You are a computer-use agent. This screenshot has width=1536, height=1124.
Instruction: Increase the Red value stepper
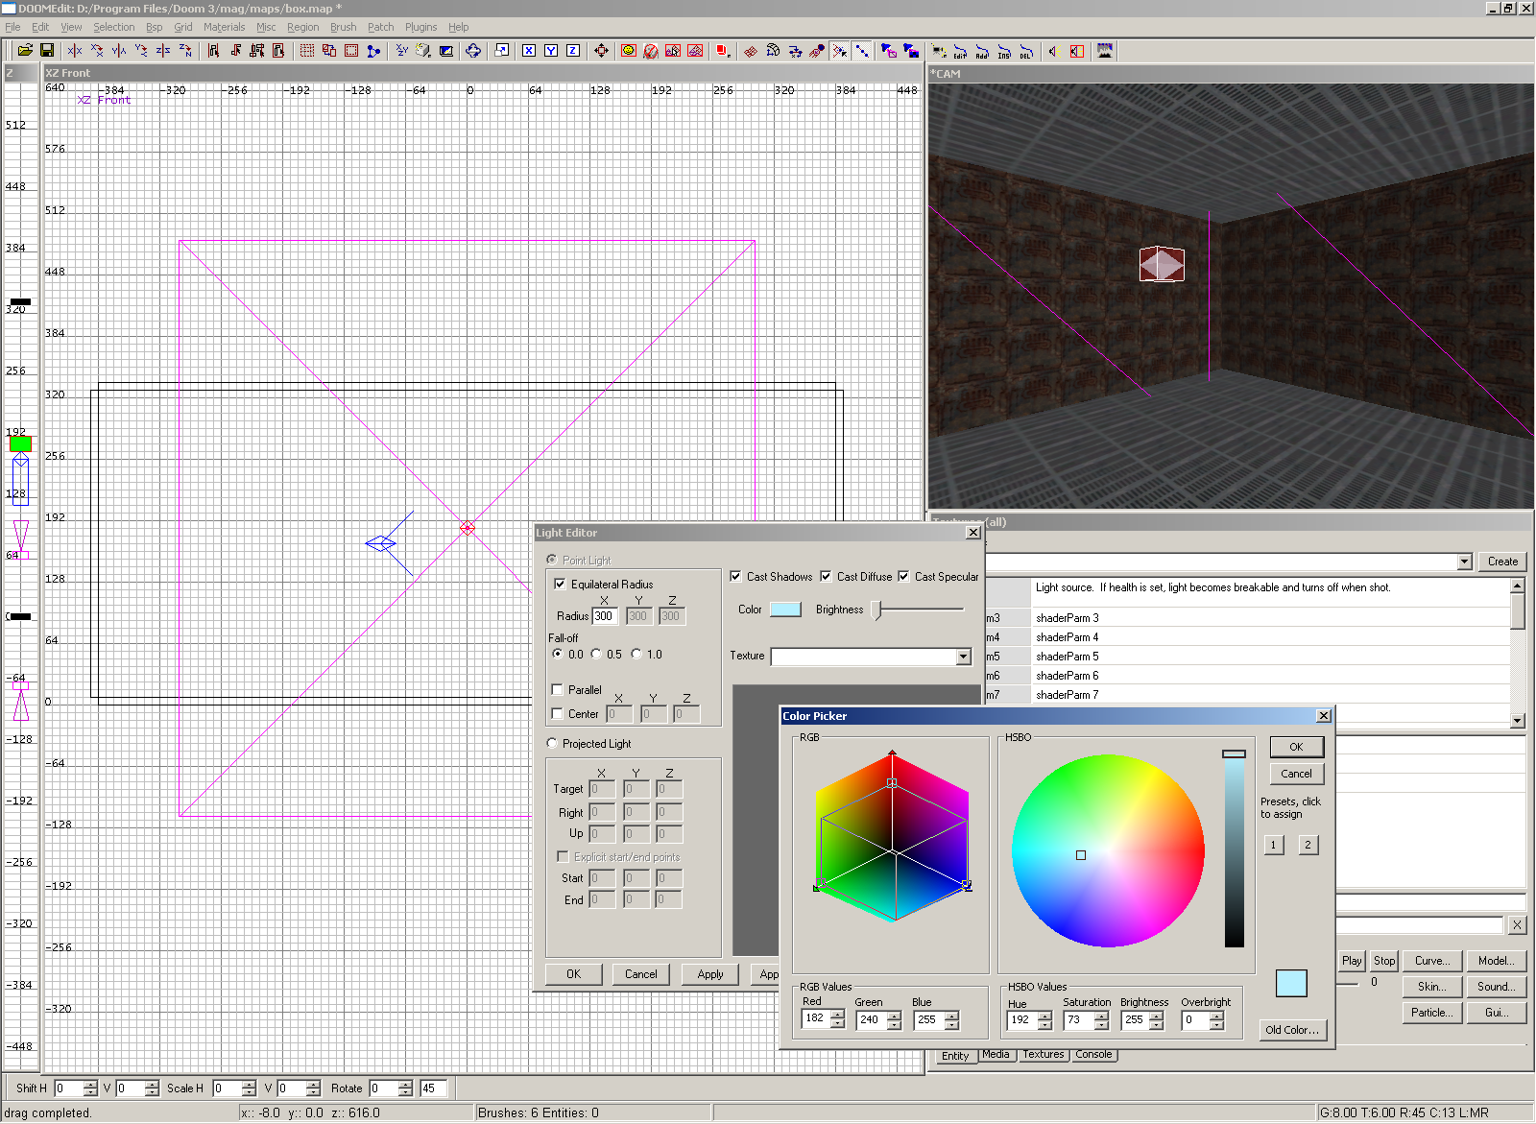point(838,1015)
